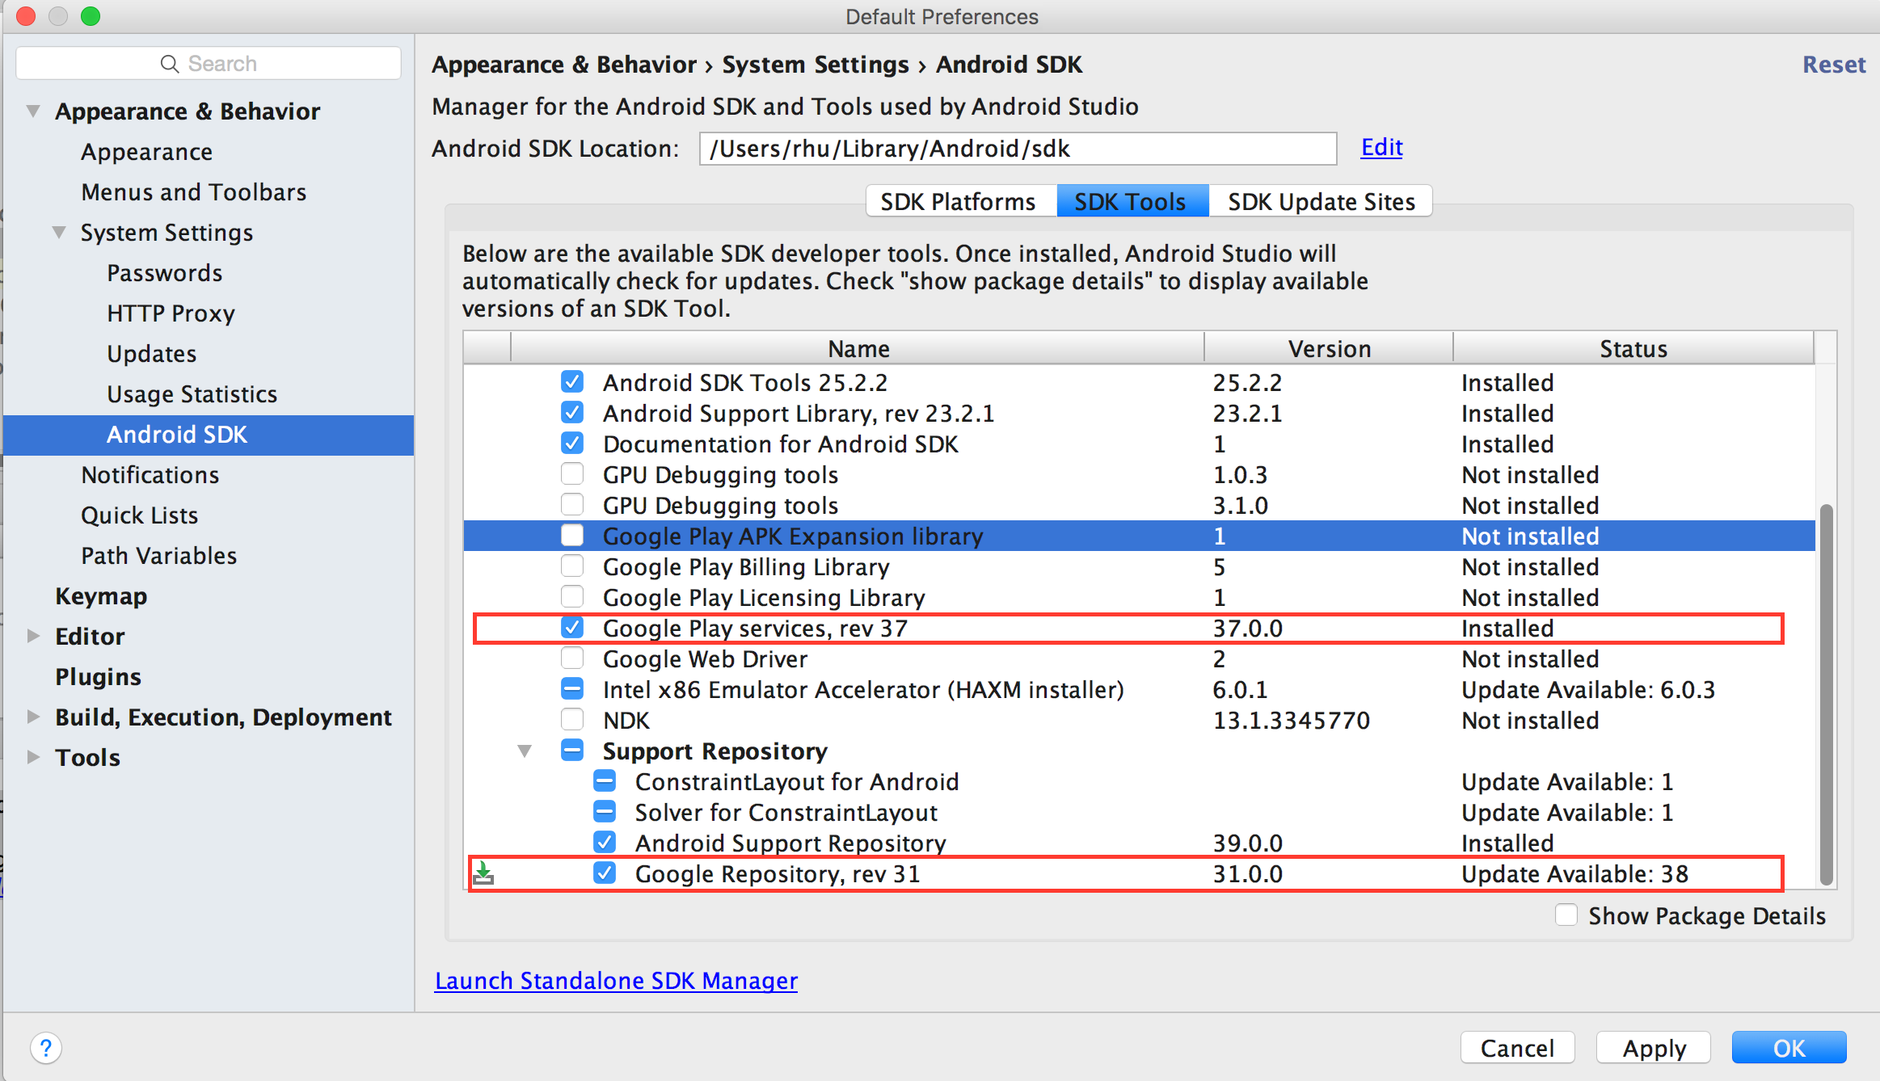Click the download icon beside Google Repository
The width and height of the screenshot is (1880, 1081).
pyautogui.click(x=483, y=873)
